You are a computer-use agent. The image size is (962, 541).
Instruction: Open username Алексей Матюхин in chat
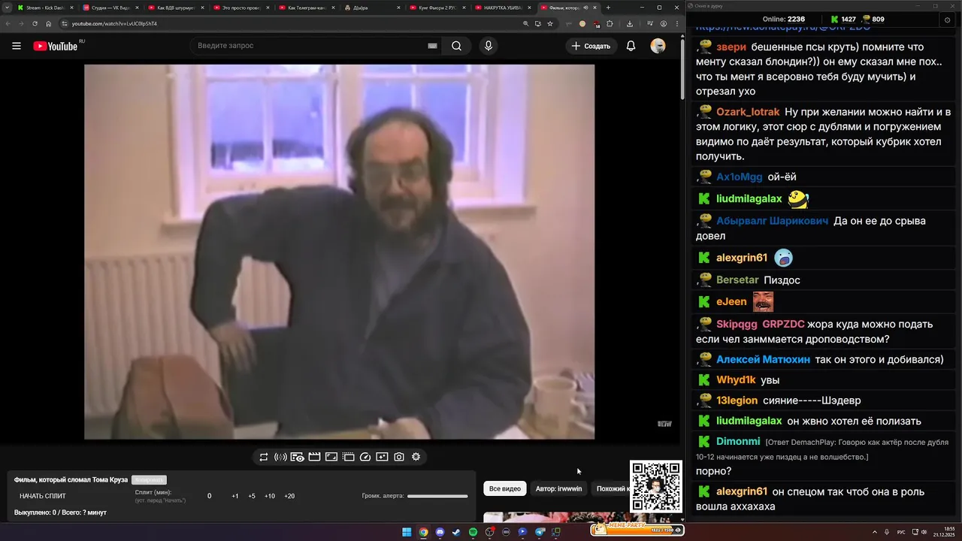point(764,359)
